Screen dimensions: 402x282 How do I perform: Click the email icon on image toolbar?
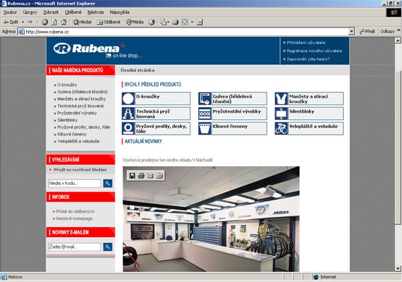151,175
